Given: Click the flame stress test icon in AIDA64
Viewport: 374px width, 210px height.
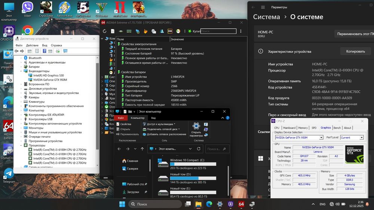Looking at the screenshot, I should point(145,31).
